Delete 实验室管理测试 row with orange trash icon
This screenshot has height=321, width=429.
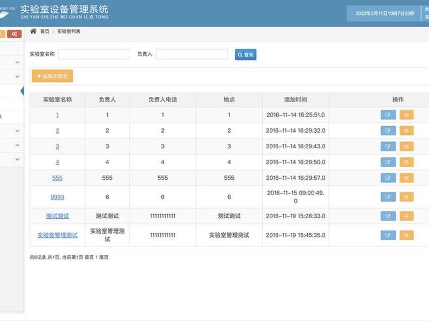point(406,235)
